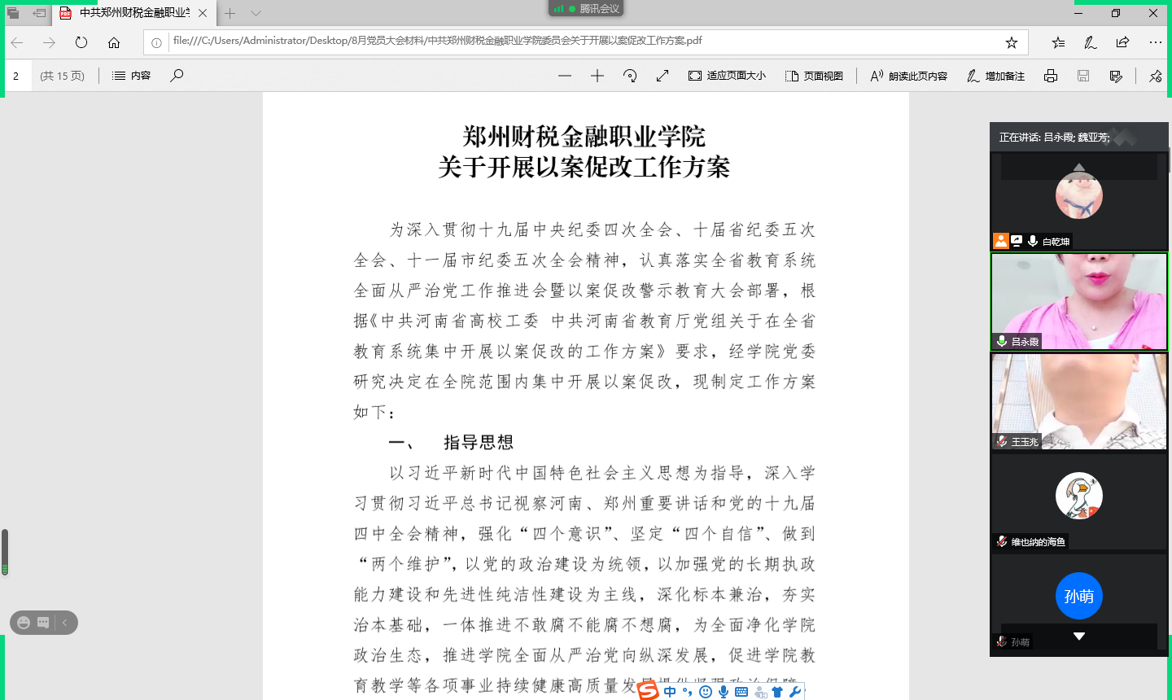1172x700 pixels.
Task: Rotate the PDF page
Action: (630, 76)
